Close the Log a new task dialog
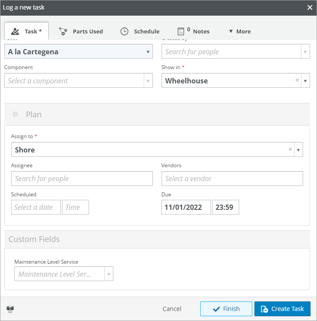This screenshot has width=317, height=321. point(310,7)
